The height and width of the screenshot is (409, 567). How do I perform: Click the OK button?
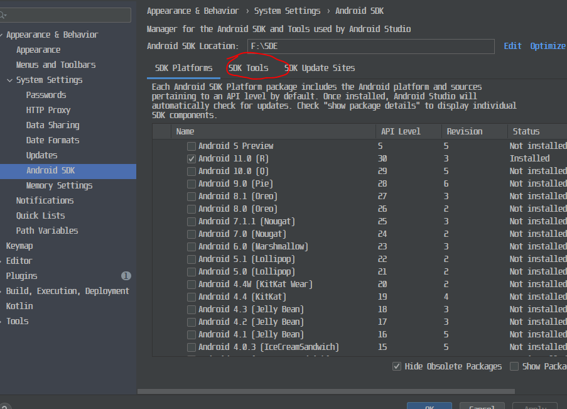[x=429, y=406]
